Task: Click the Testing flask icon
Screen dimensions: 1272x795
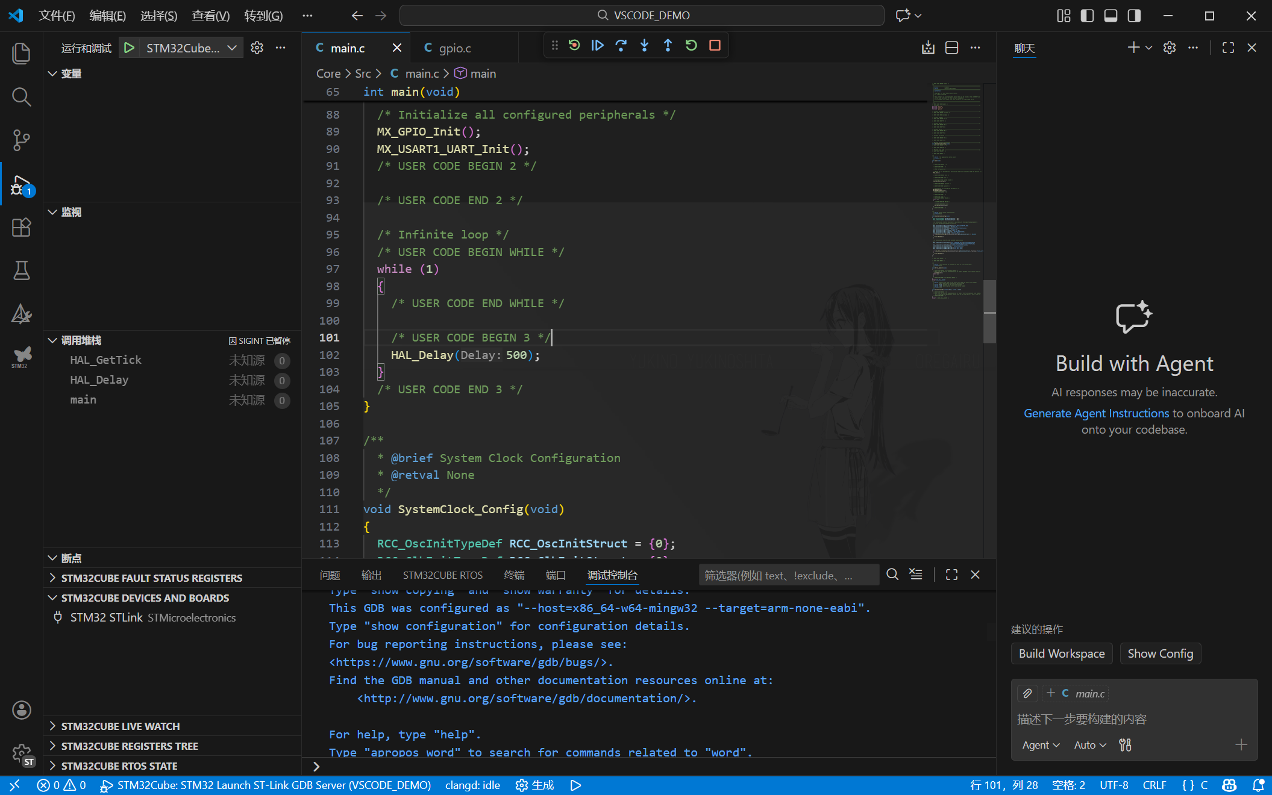Action: pyautogui.click(x=21, y=271)
